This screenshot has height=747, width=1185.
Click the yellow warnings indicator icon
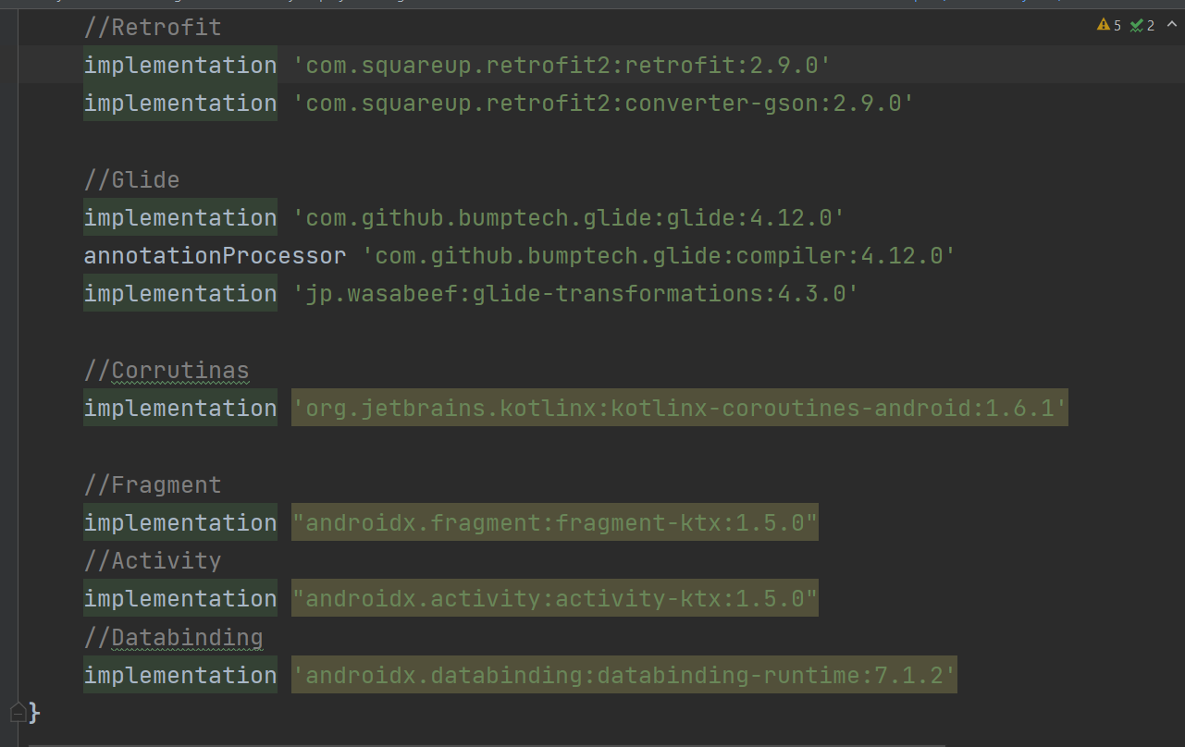pos(1103,25)
